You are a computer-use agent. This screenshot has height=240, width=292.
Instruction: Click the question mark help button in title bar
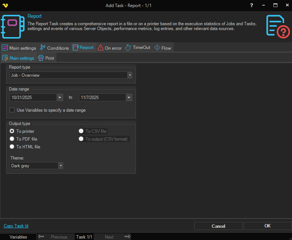tap(252, 5)
